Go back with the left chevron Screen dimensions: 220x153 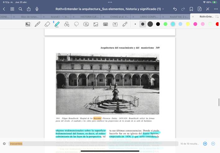4,9
